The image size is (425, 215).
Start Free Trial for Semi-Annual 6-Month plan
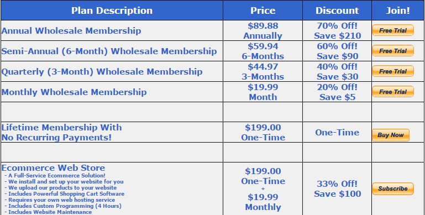click(x=393, y=51)
